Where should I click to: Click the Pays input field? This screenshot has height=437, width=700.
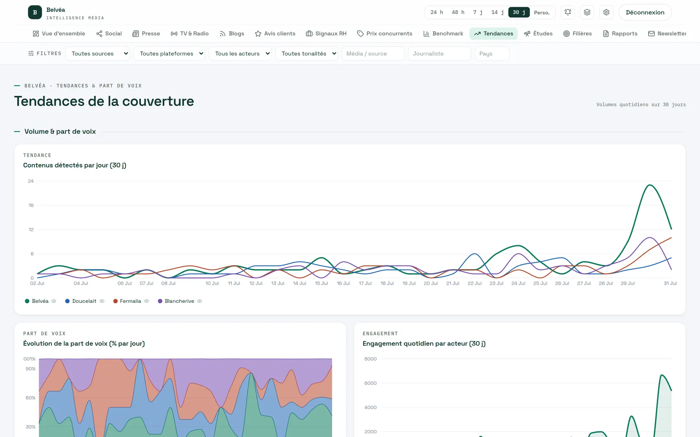tap(492, 53)
